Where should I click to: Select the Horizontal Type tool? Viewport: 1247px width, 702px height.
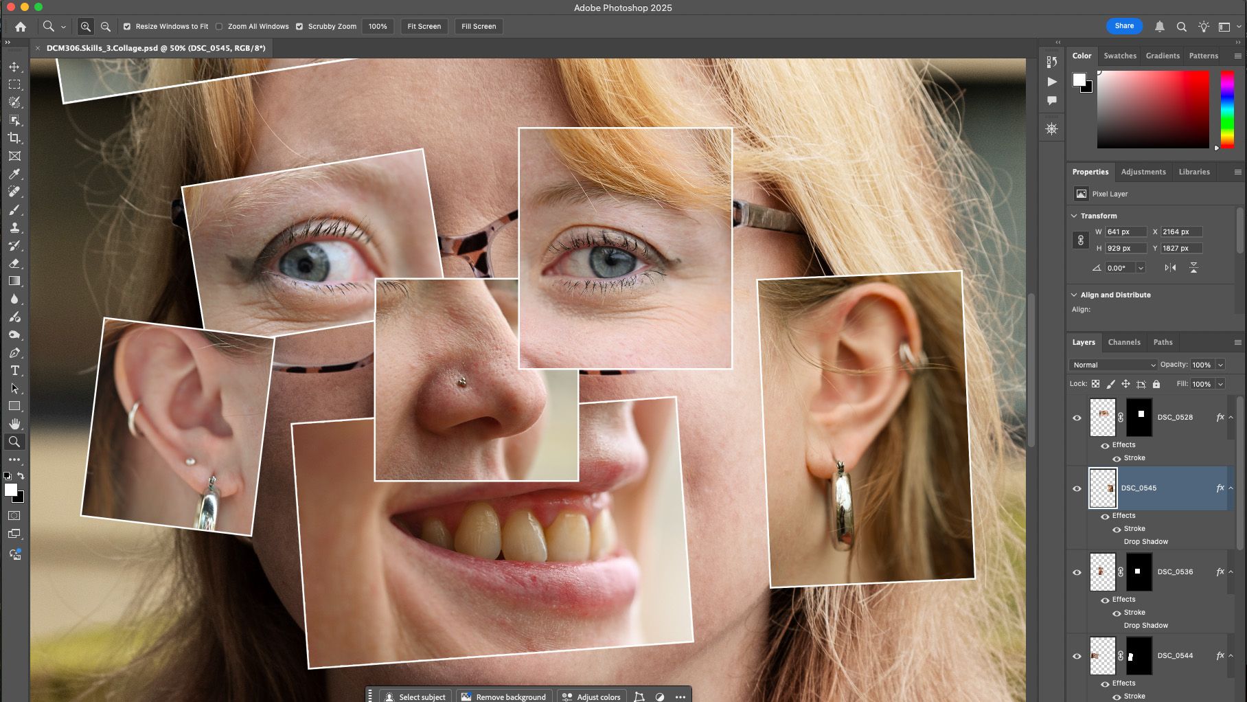click(x=14, y=370)
